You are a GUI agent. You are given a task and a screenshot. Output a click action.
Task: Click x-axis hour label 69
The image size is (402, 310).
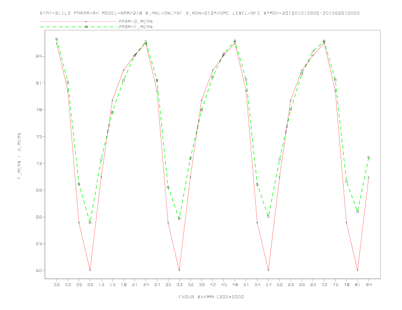click(x=313, y=285)
